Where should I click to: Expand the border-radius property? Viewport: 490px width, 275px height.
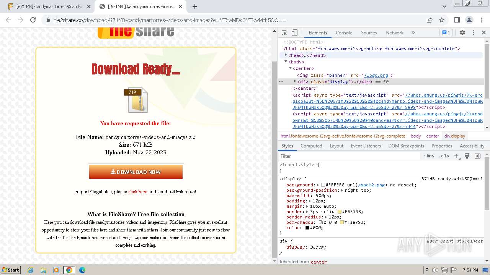(x=326, y=217)
